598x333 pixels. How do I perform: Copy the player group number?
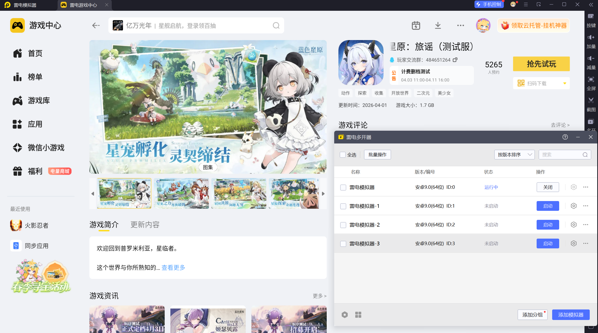pos(455,60)
